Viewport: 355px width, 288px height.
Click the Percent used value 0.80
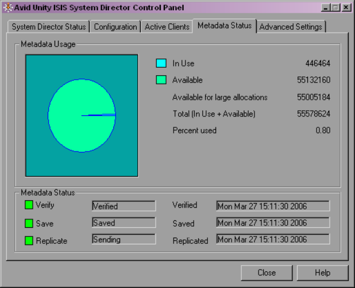(x=323, y=130)
